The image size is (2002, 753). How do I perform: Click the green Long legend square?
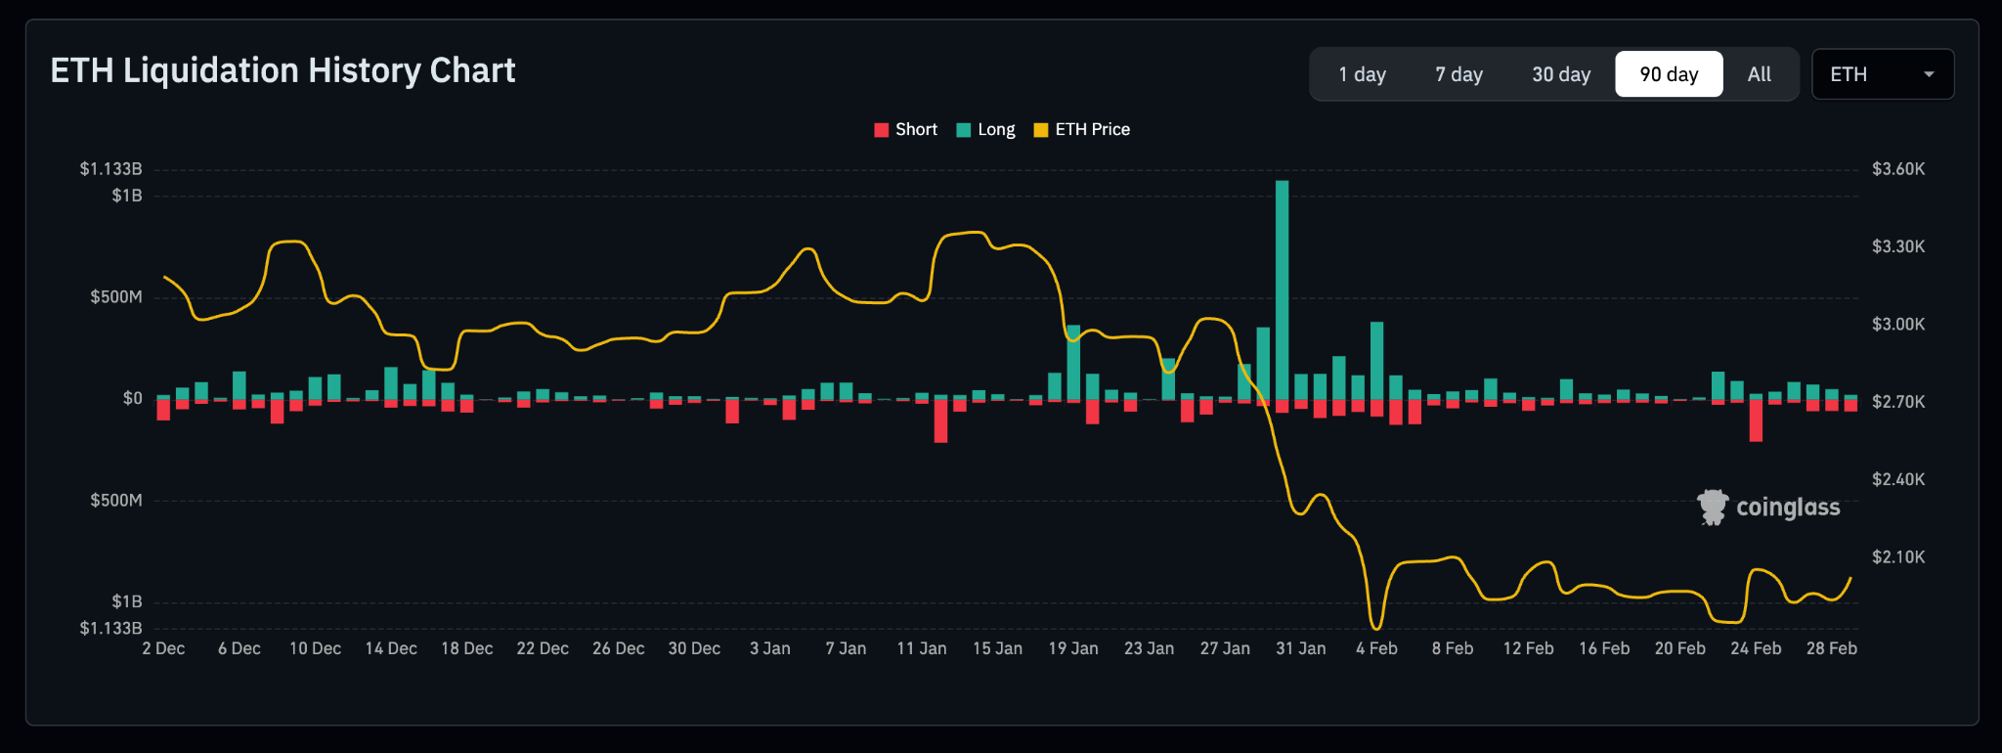pos(963,130)
